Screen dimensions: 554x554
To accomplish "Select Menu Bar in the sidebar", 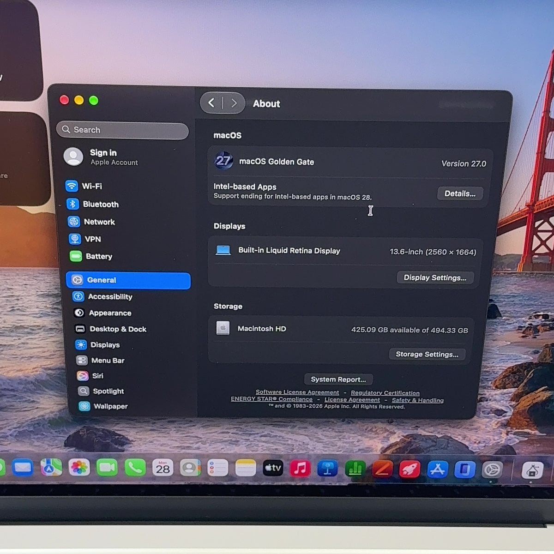I will pos(101,360).
